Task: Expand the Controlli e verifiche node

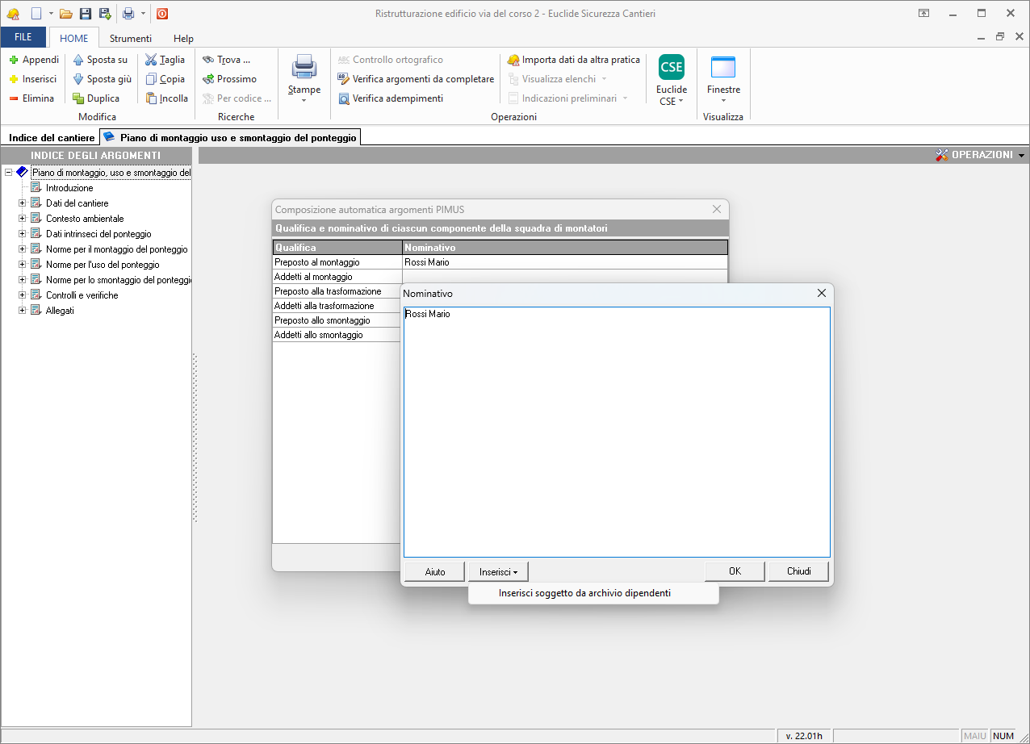Action: coord(23,295)
